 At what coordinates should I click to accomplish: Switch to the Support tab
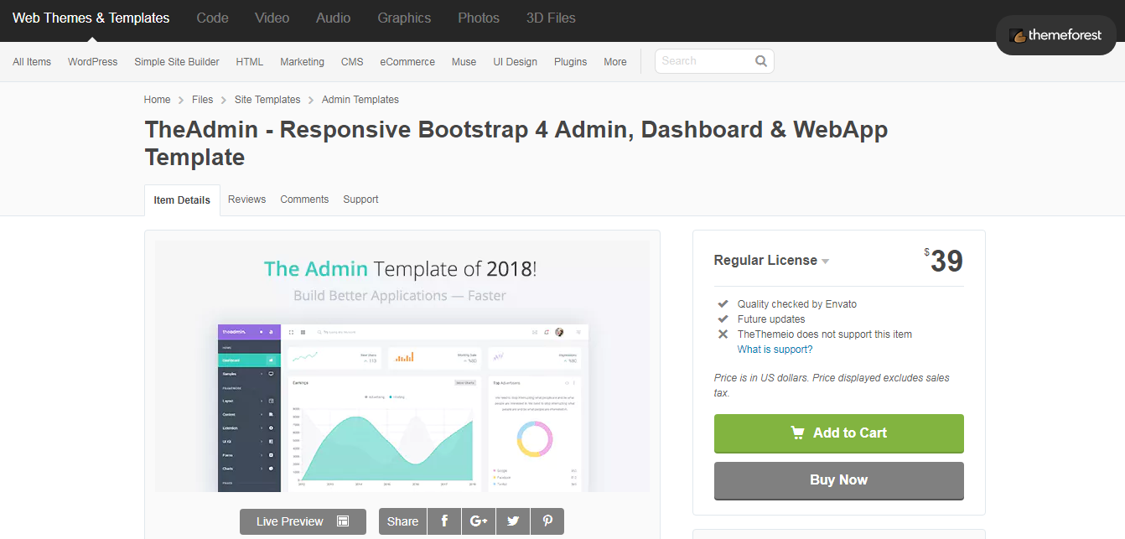[x=360, y=200]
